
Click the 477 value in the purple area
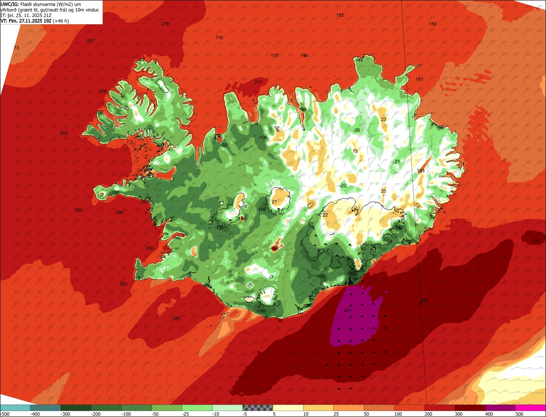point(347,311)
